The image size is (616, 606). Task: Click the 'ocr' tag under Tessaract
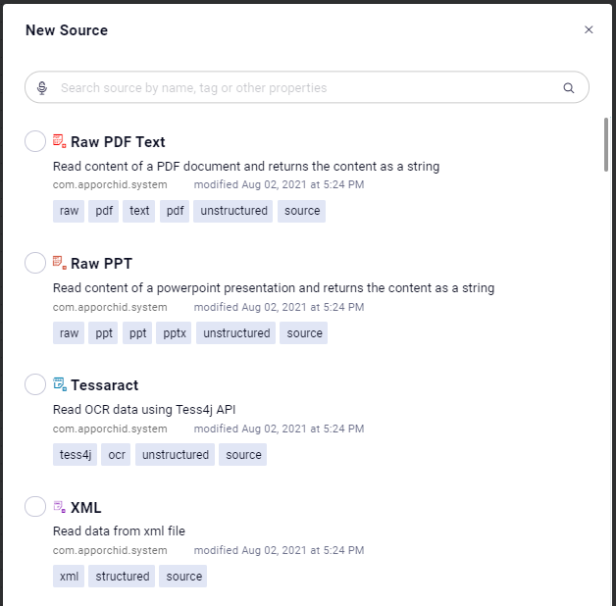[117, 454]
